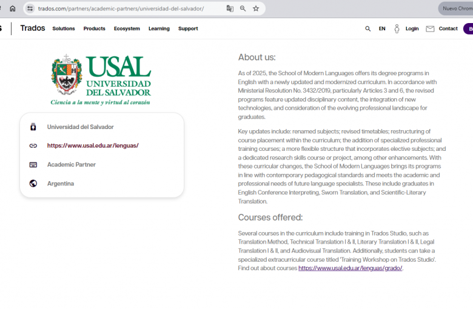Viewport: 473px width, 309px height.
Task: Open the Ecosystem menu
Action: tap(127, 28)
